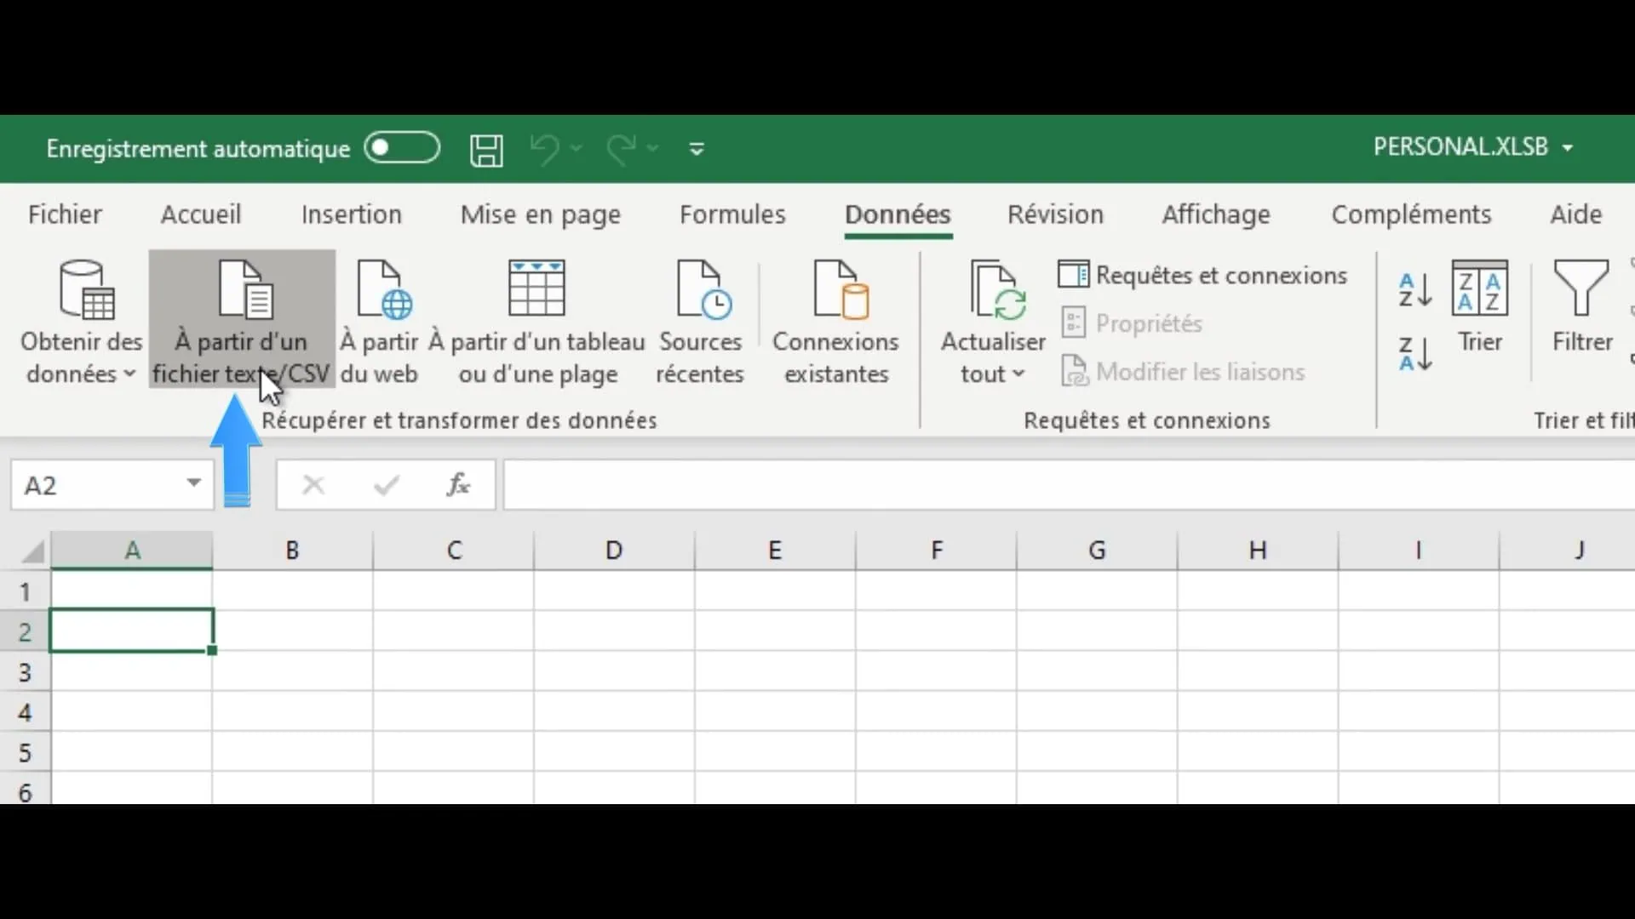Image resolution: width=1635 pixels, height=919 pixels.
Task: Switch to the Formules ribbon tab
Action: pyautogui.click(x=732, y=214)
